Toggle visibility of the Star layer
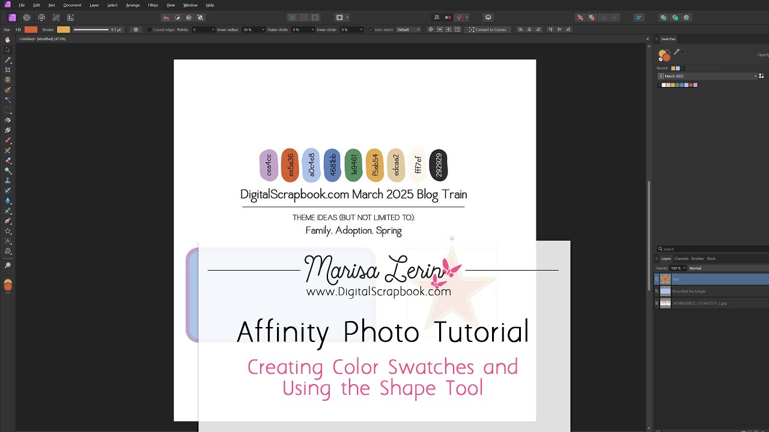Screen dimensions: 769x432 pos(657,279)
